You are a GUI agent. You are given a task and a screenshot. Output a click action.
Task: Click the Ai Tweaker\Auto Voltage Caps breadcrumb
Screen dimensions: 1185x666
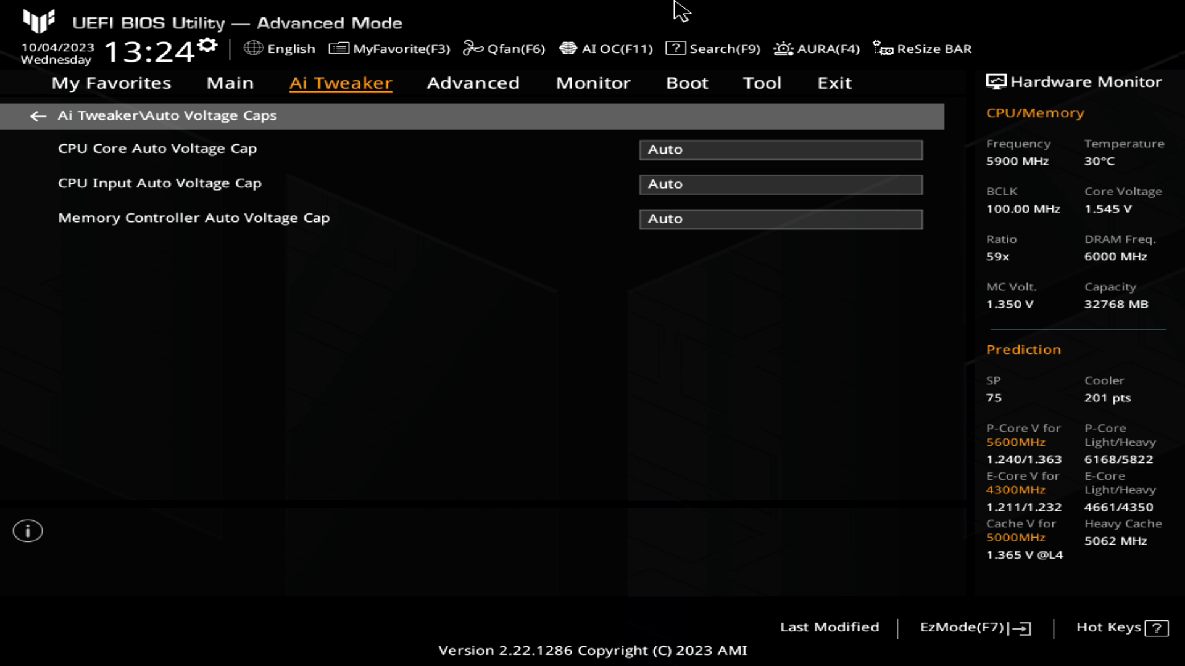point(167,115)
